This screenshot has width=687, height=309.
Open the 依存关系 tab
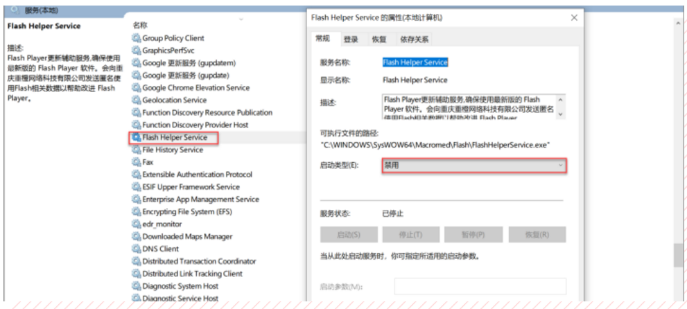pos(412,39)
